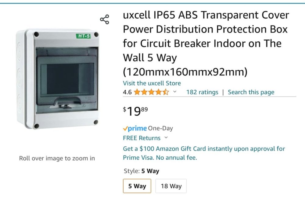Open the 182 ratings link
305x198 pixels.
point(202,92)
